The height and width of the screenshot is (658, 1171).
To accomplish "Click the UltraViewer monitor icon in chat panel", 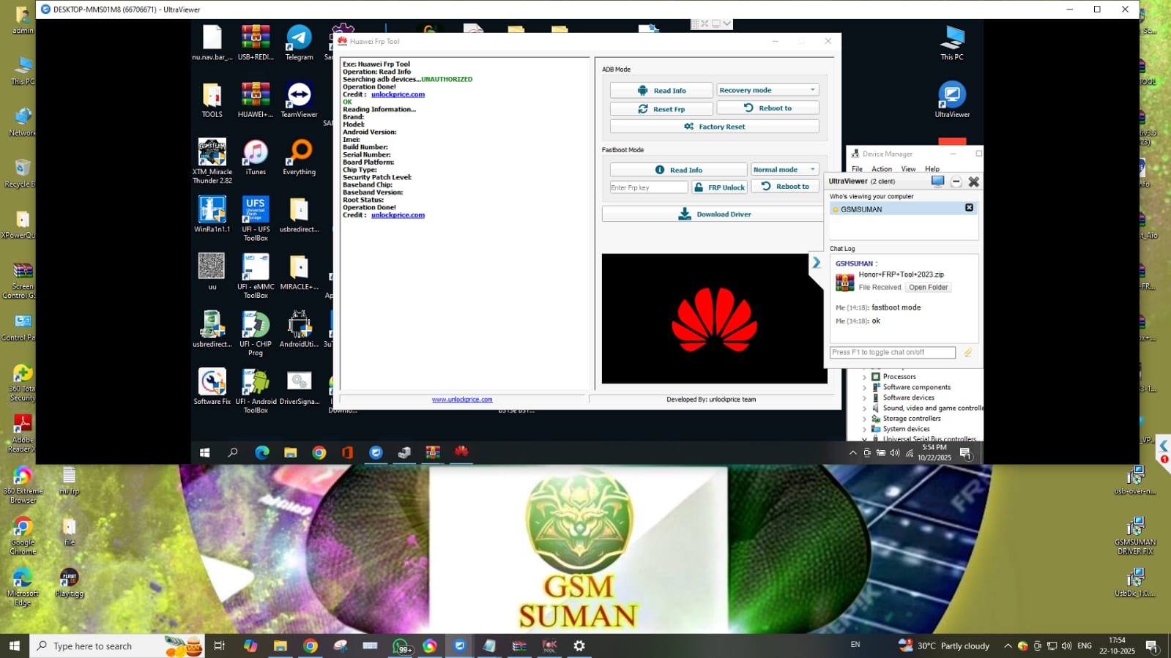I will [937, 182].
